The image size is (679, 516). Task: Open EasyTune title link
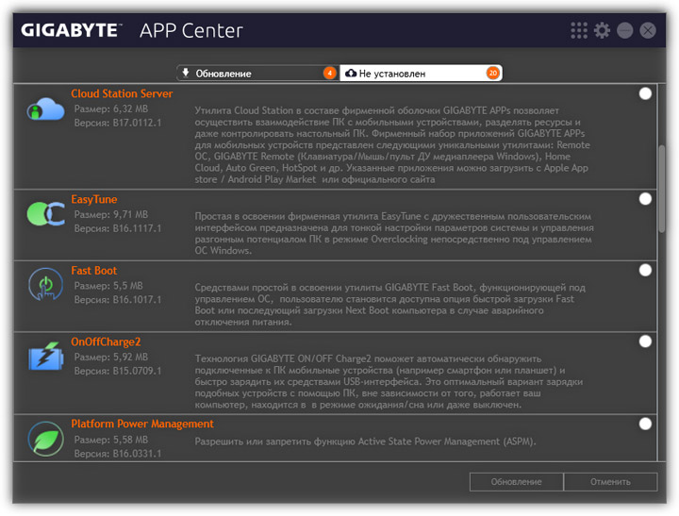(x=94, y=200)
